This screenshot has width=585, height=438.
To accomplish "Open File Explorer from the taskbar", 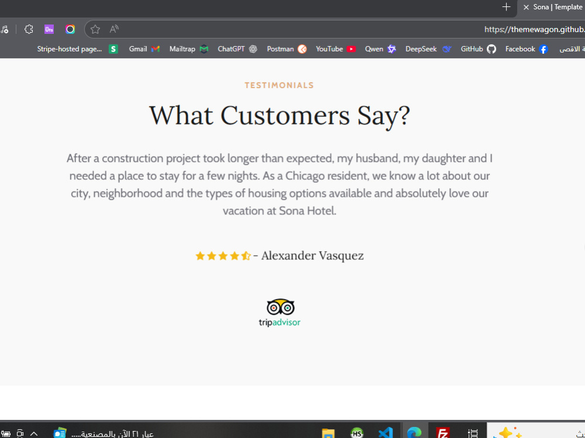I will coord(328,433).
